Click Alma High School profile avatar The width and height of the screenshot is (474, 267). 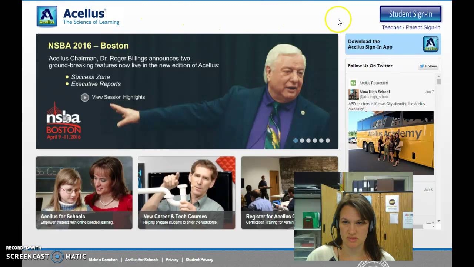[353, 95]
